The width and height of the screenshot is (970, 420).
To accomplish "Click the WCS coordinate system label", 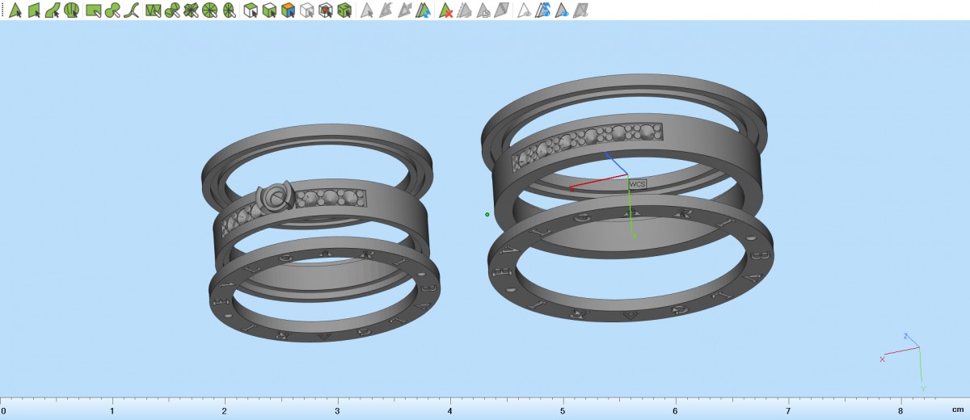I will pyautogui.click(x=637, y=184).
